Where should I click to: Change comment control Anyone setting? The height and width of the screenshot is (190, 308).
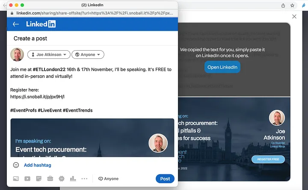click(108, 178)
